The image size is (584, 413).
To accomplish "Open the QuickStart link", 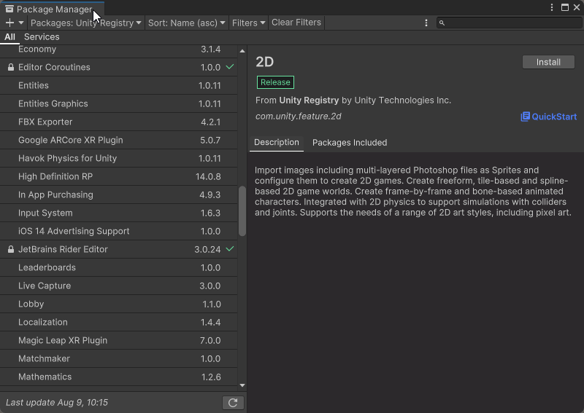I will tap(549, 117).
